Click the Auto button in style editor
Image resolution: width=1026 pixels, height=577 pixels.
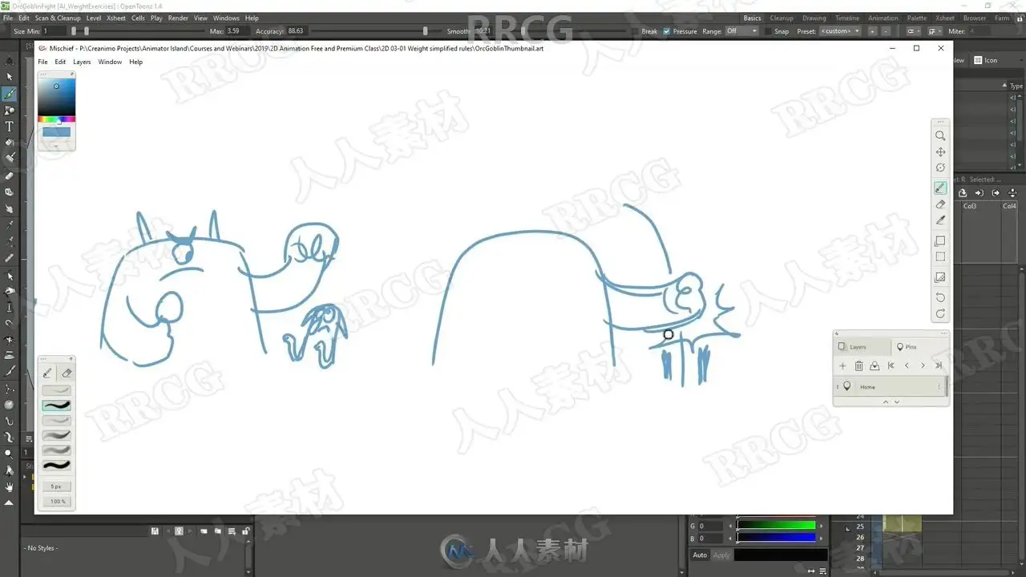(x=700, y=555)
